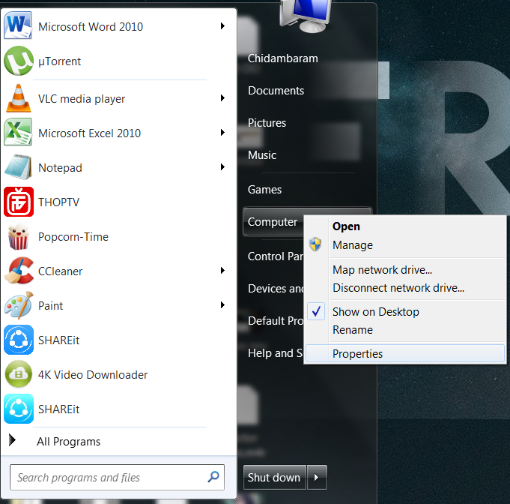Click the user account computer picture

click(305, 16)
